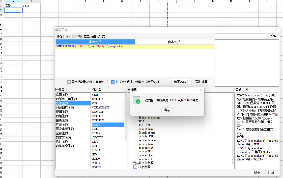Select 数学和三角函数 category
Viewport: 283px width, 178px height.
[73, 99]
